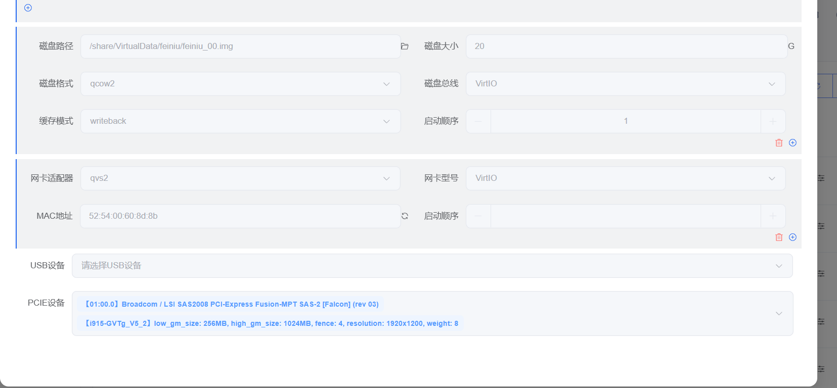The height and width of the screenshot is (388, 837).
Task: Open the 磁盘总线 dropdown showing VirtIO
Action: 626,84
